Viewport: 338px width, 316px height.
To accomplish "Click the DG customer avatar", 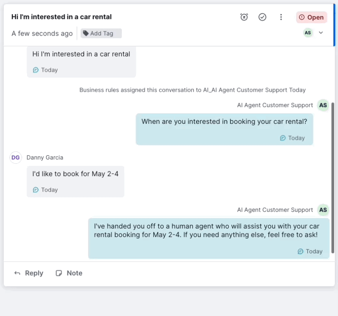I will 16,158.
